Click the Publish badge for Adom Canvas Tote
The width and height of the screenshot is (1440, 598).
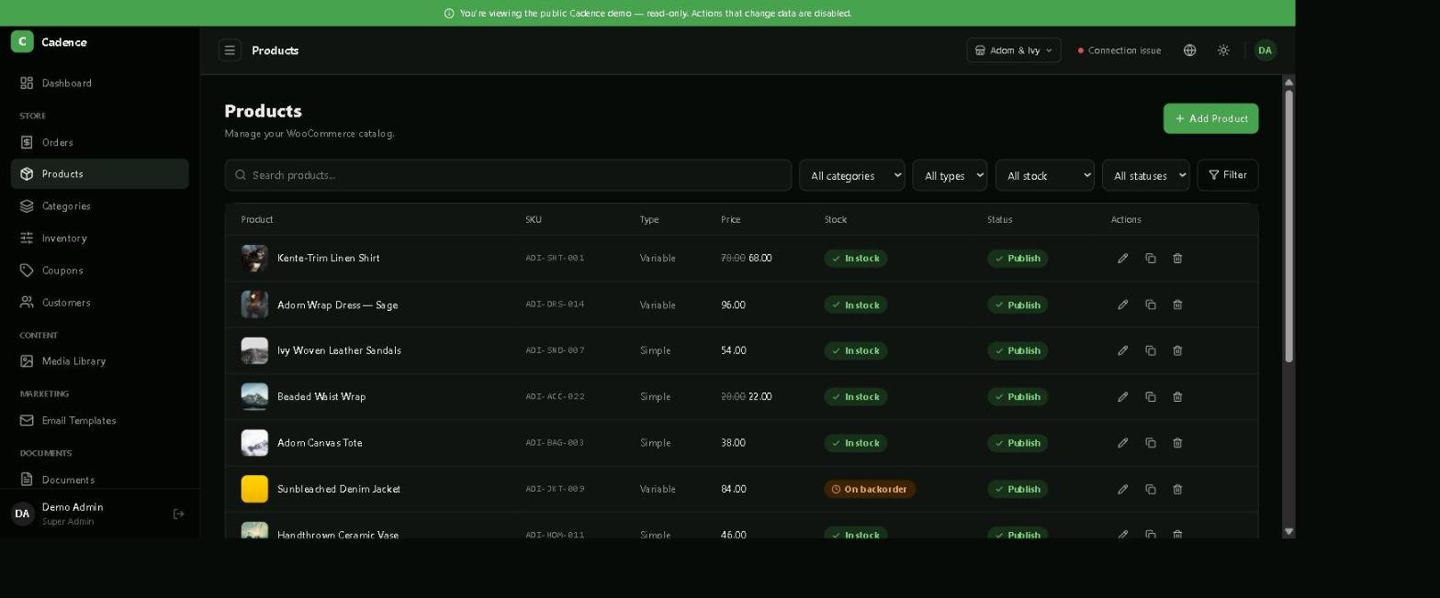pyautogui.click(x=1018, y=443)
